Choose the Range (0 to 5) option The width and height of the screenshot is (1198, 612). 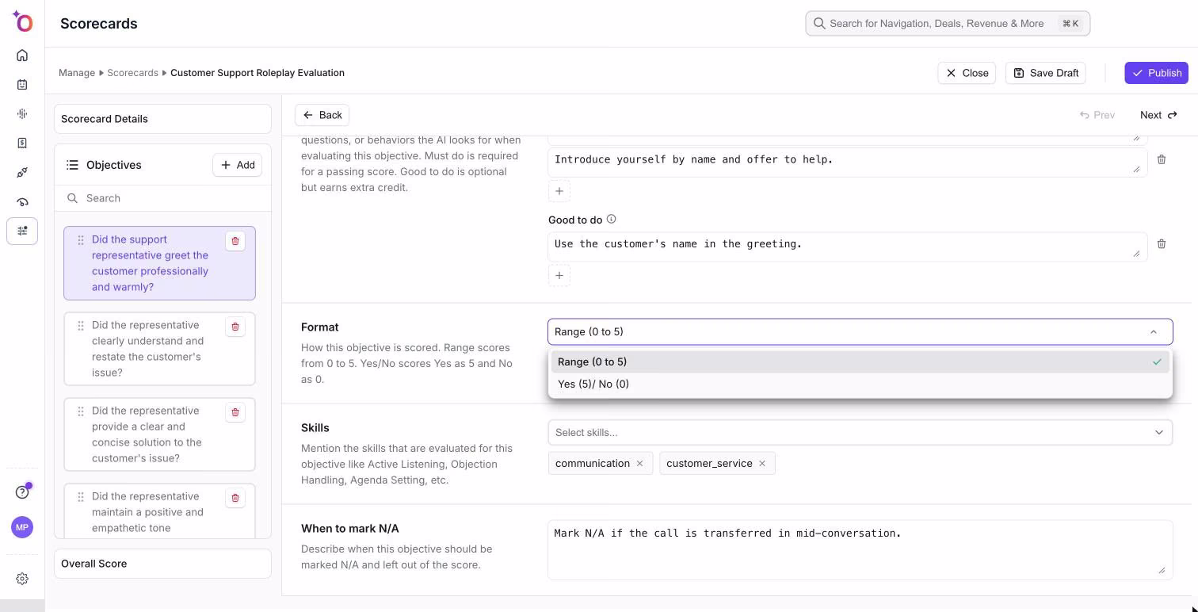(860, 361)
